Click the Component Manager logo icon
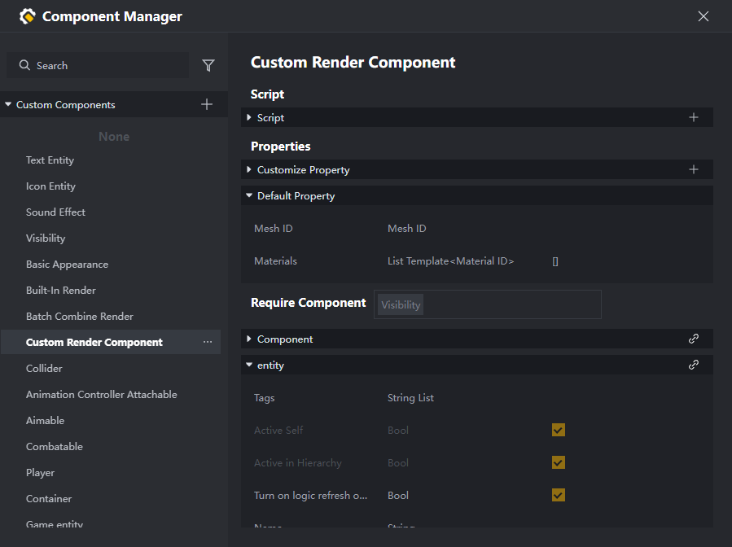This screenshot has height=547, width=732. 28,16
